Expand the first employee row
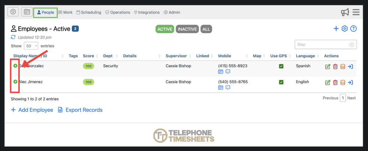This screenshot has height=151, width=368. pos(15,66)
